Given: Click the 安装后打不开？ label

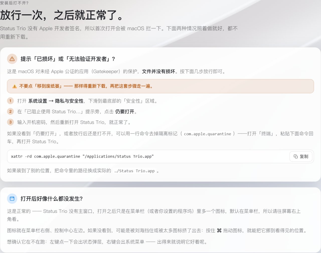Looking at the screenshot, I should point(14,3).
